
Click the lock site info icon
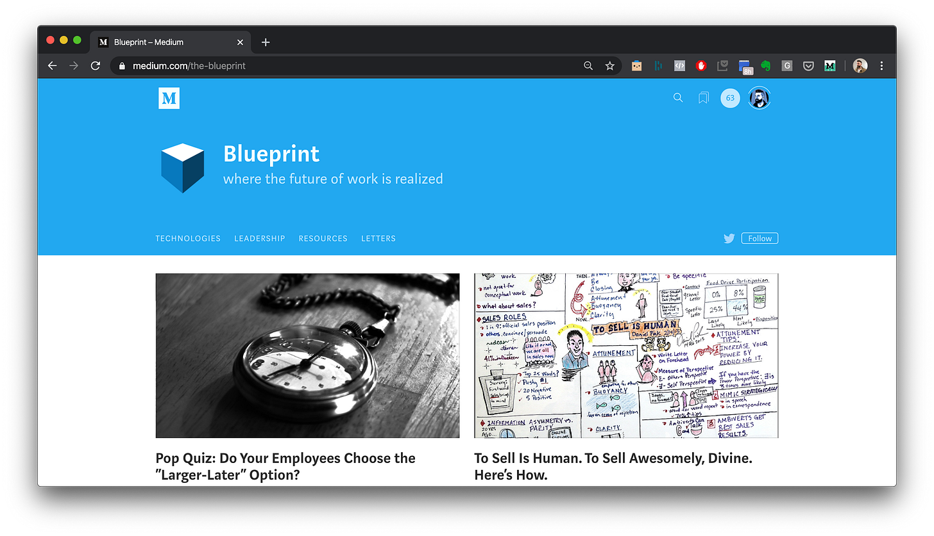123,66
